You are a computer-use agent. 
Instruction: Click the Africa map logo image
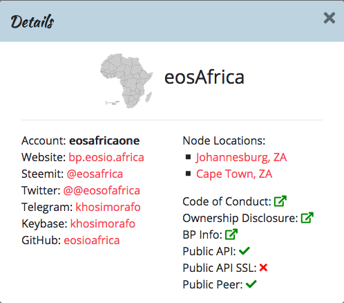(x=126, y=80)
